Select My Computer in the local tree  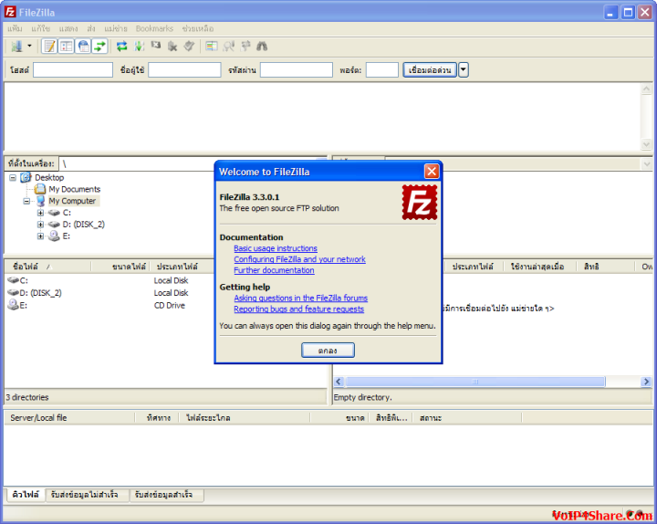point(72,201)
